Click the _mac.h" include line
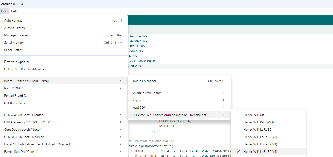Screen dimensions: 333x157 pos(135,66)
